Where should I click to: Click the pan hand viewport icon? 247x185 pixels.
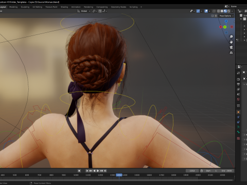(x=231, y=42)
